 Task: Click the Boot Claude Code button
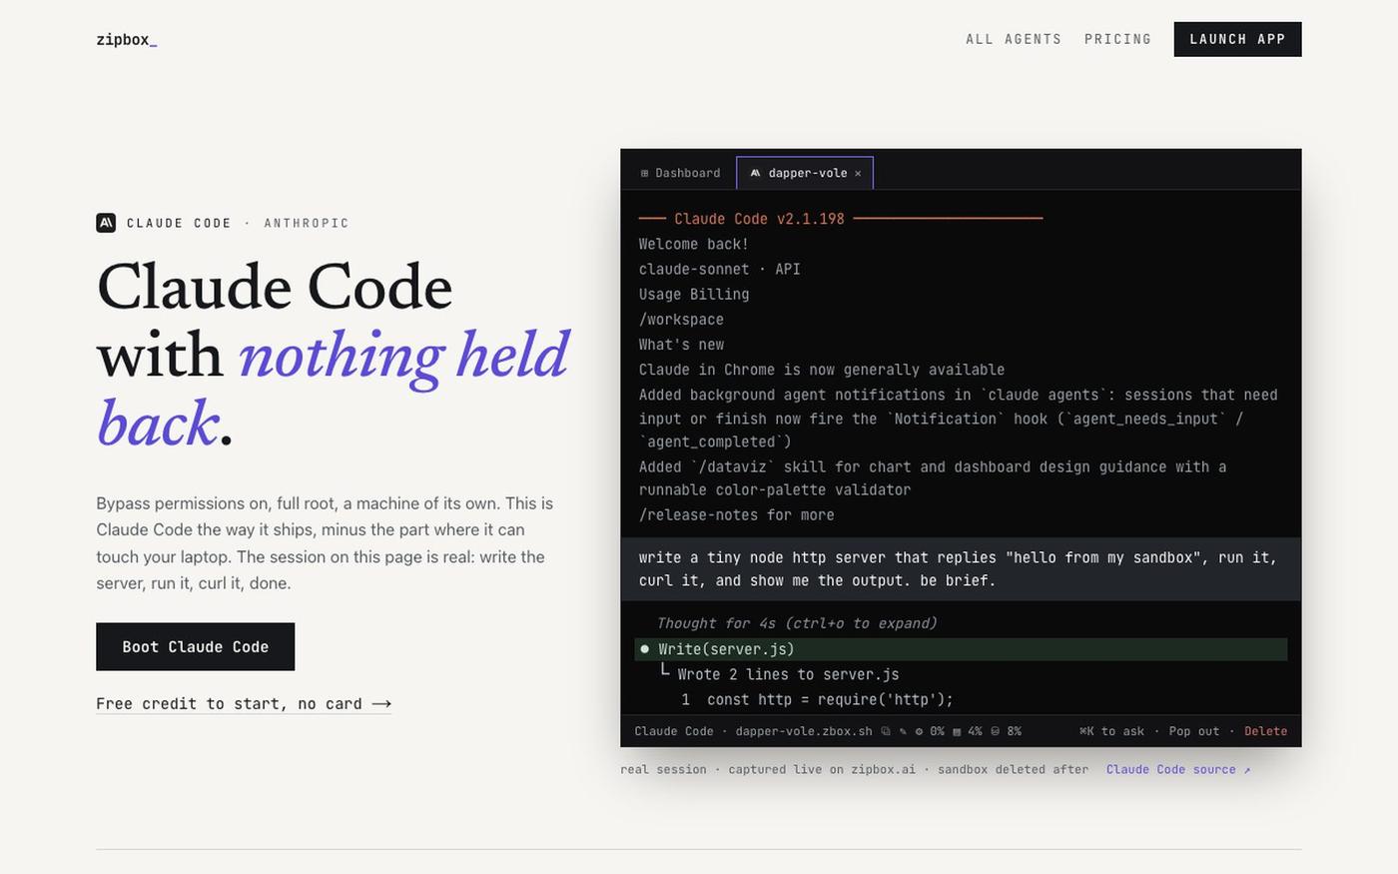point(195,646)
